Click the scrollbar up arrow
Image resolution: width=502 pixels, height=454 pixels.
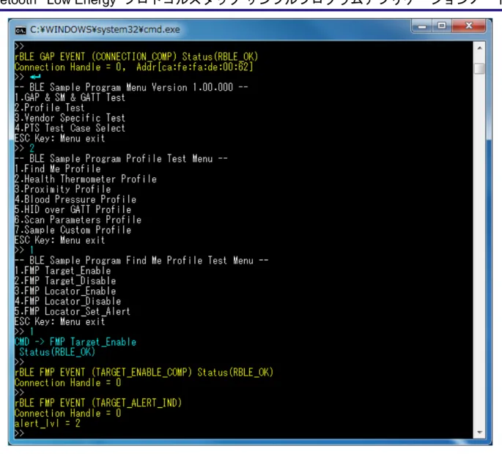[479, 48]
